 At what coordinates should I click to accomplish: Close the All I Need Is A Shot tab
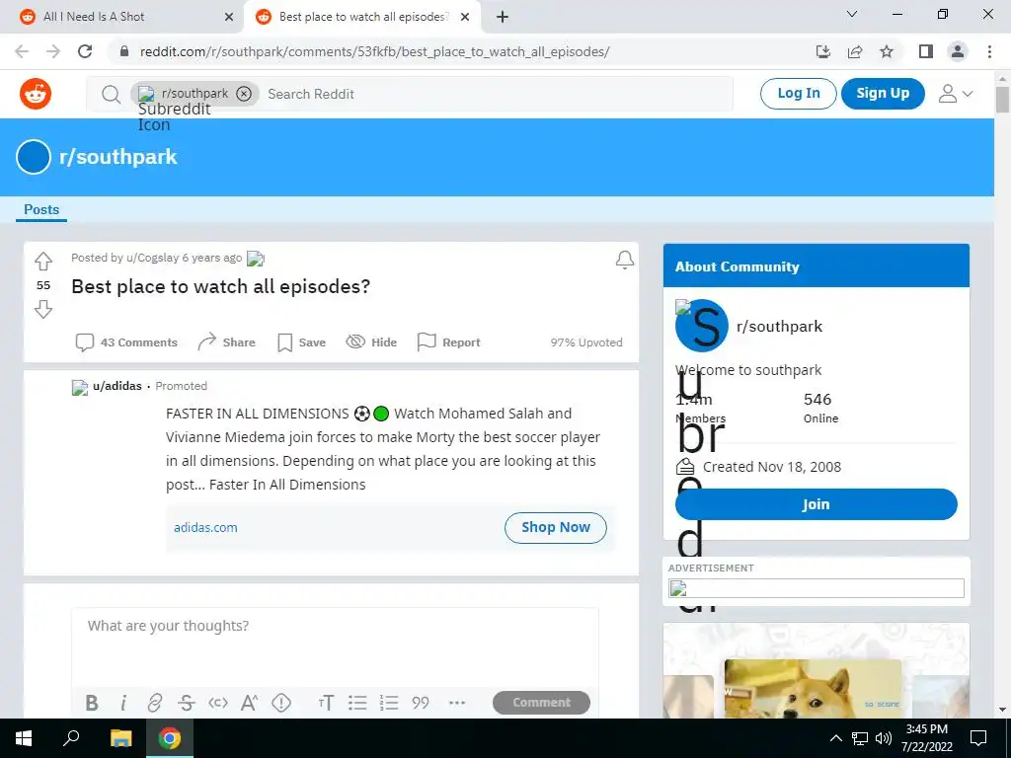pos(229,17)
